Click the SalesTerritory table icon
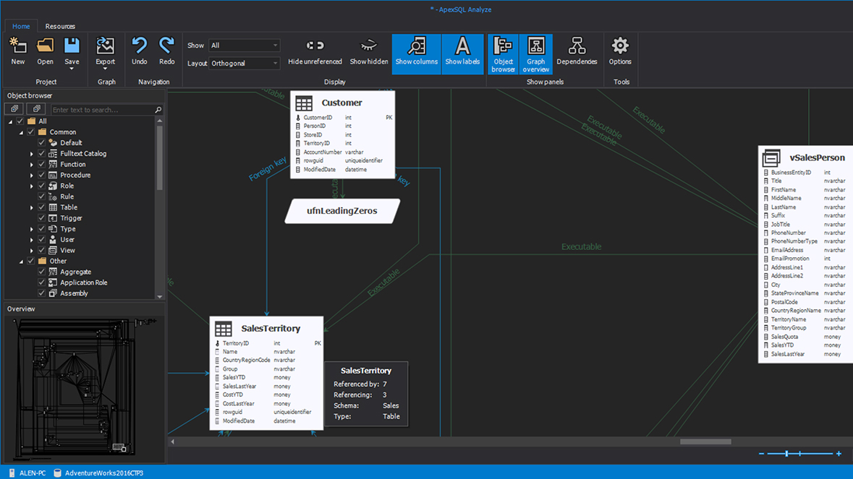The width and height of the screenshot is (853, 479). coord(223,329)
